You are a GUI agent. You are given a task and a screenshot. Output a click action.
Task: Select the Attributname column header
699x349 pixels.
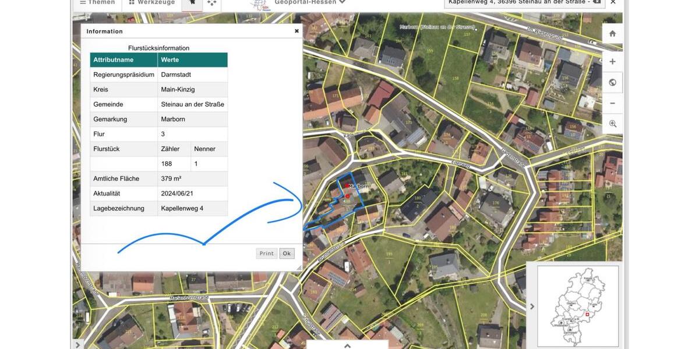(x=123, y=60)
